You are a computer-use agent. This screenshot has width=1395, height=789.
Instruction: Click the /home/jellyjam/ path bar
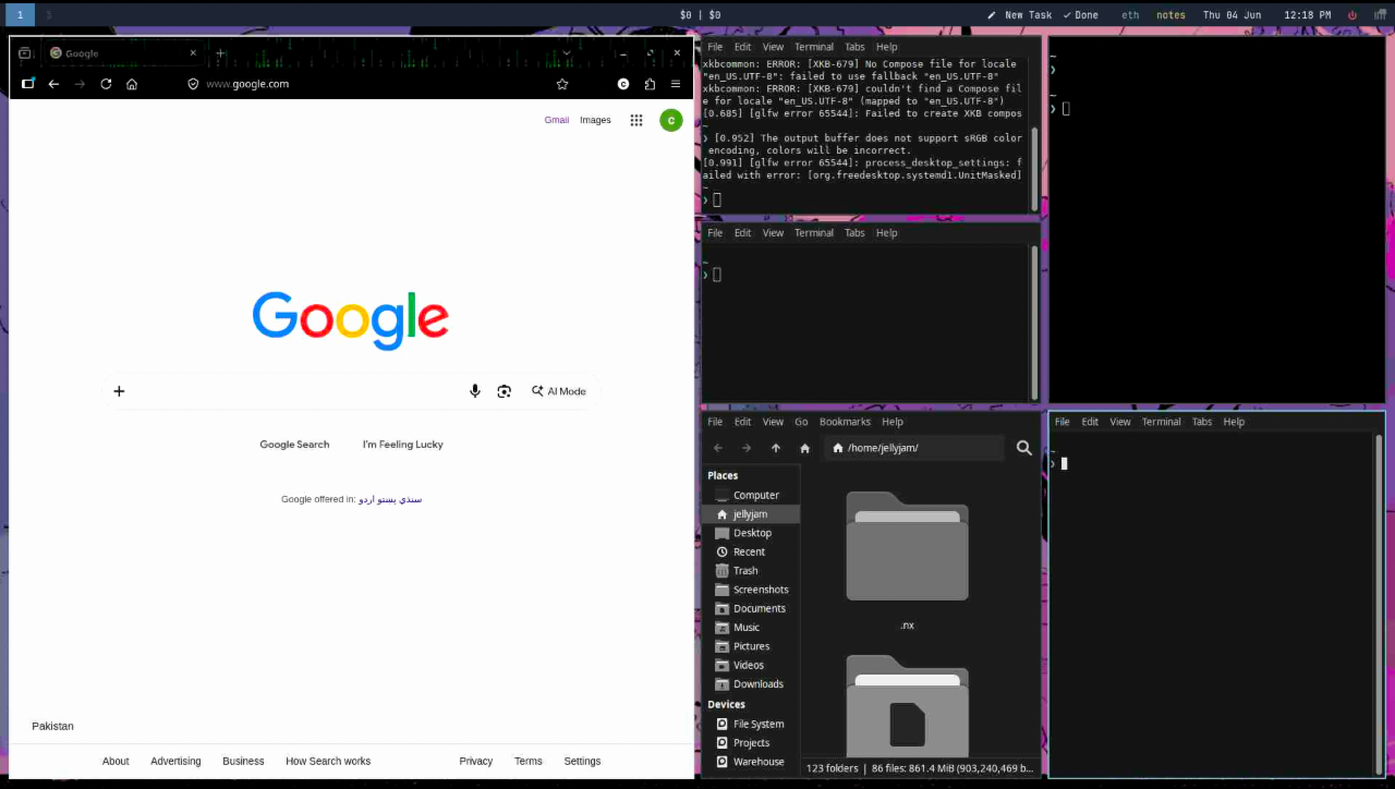pyautogui.click(x=913, y=448)
